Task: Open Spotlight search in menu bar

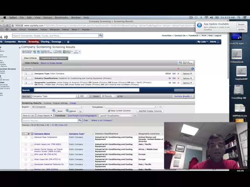Action: point(239,18)
